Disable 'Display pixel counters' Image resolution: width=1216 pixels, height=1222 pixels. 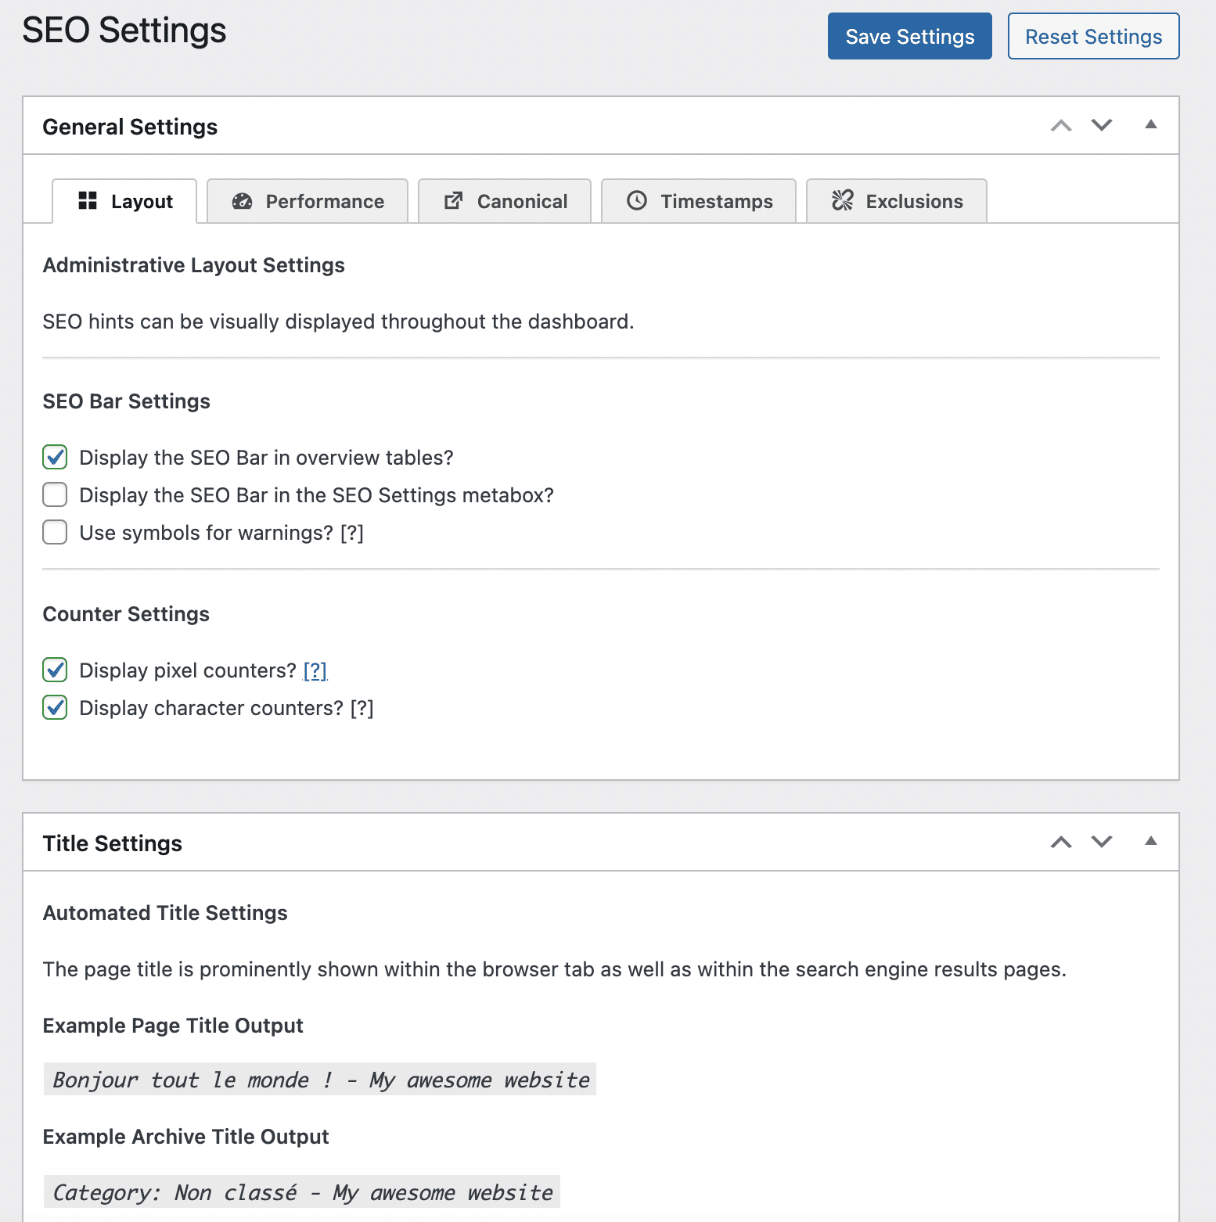point(54,670)
